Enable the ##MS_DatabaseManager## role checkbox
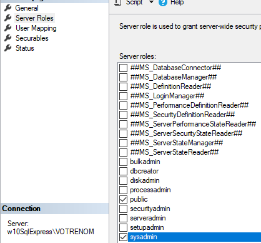Screen dimensions: 261x243 pyautogui.click(x=123, y=77)
